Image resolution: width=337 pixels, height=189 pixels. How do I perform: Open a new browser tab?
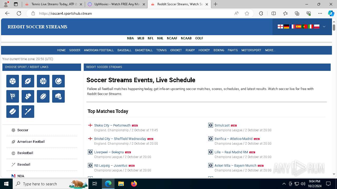216,4
